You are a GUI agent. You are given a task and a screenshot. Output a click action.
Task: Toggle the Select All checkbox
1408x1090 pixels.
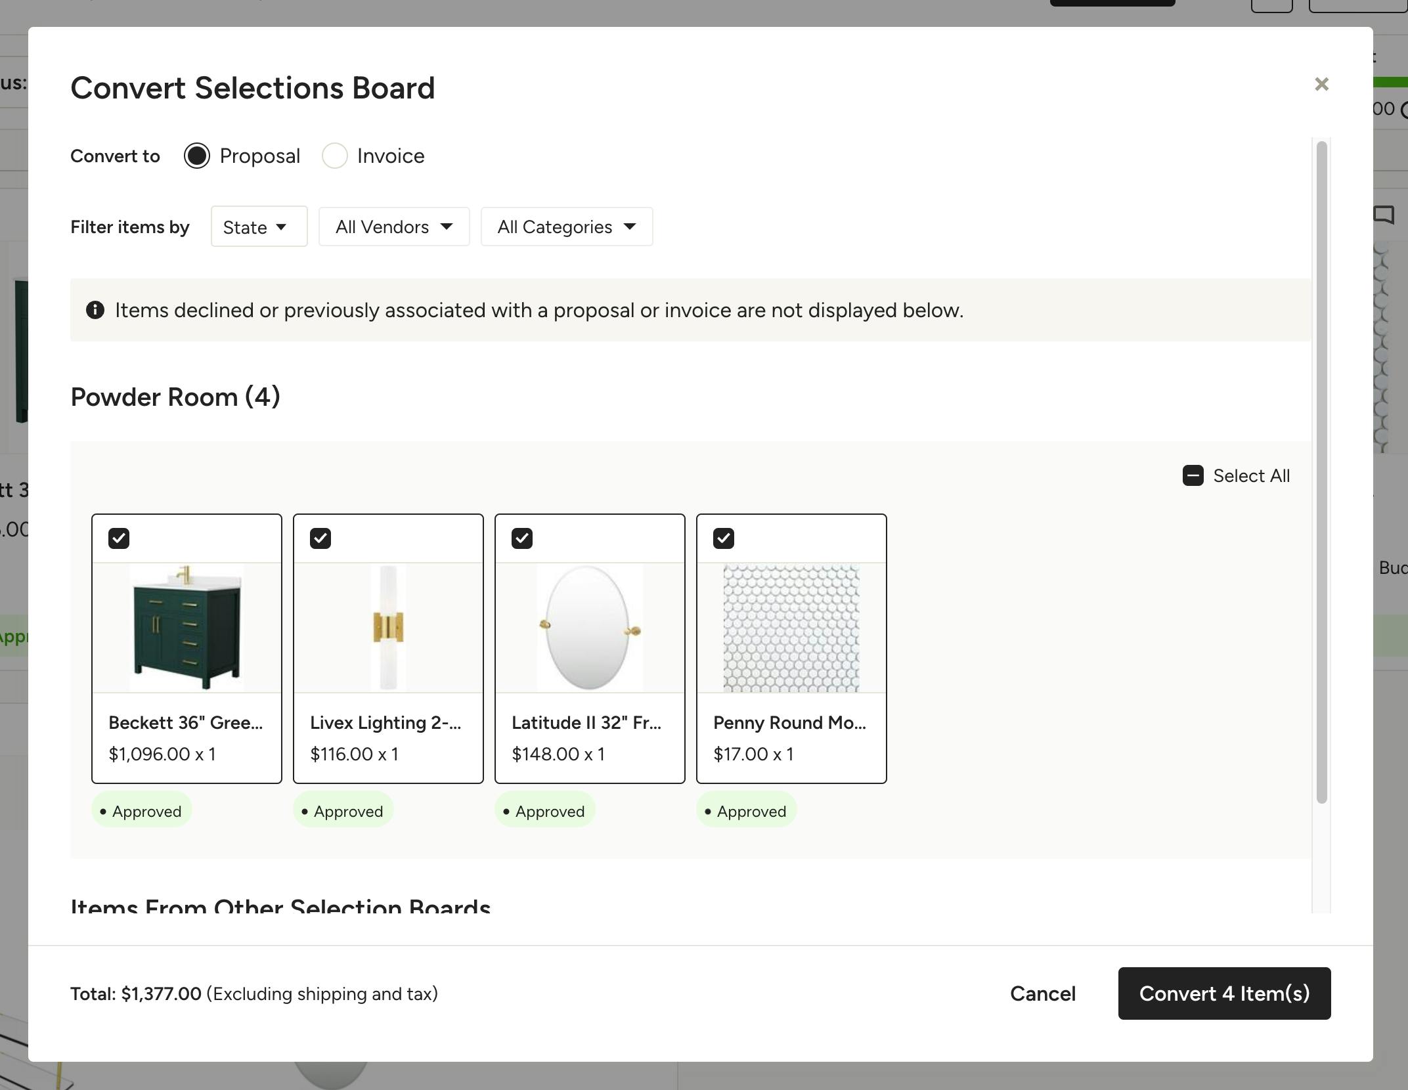coord(1193,475)
